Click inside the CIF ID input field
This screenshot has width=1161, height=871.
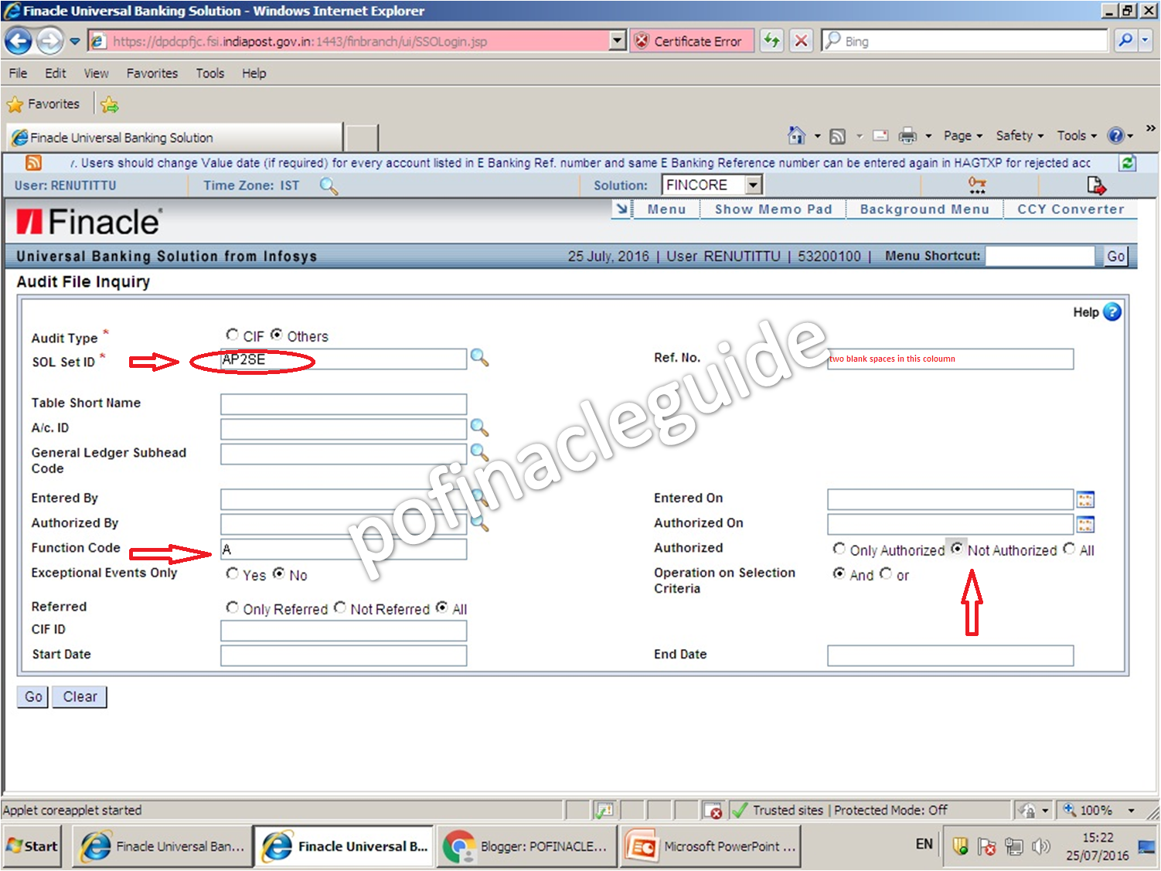pyautogui.click(x=343, y=630)
